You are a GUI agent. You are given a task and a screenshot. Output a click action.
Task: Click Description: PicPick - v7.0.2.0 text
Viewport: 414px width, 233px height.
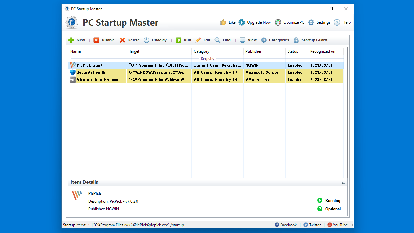[113, 201]
